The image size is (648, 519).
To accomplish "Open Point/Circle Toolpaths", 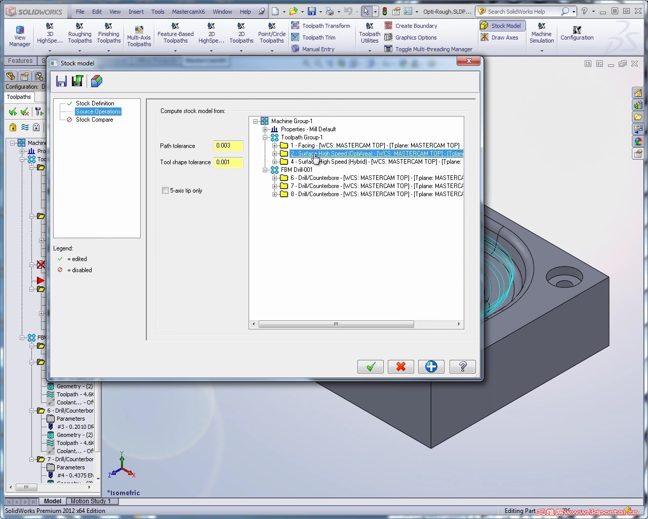I will coord(272,34).
